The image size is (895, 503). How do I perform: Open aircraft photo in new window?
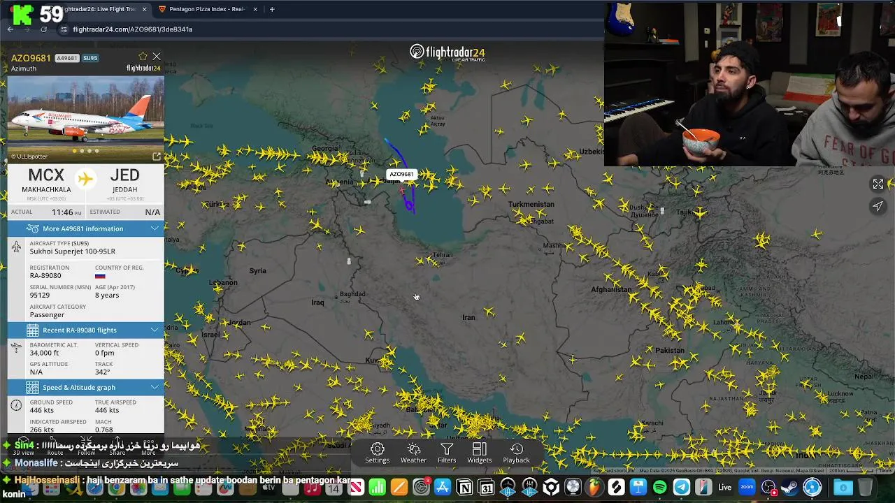(x=157, y=156)
